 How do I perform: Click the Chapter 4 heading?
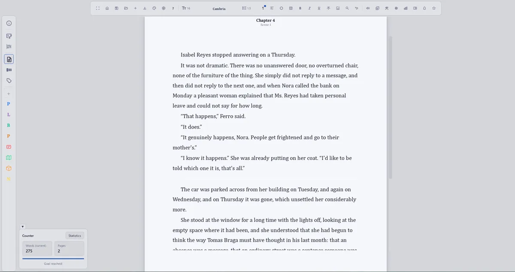tap(266, 20)
